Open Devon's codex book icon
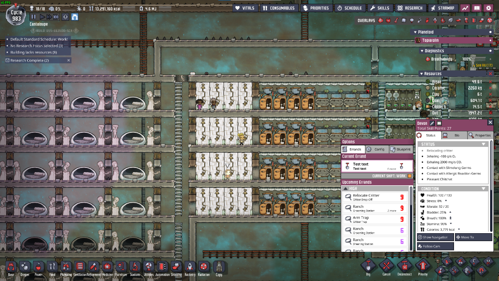 [439, 123]
